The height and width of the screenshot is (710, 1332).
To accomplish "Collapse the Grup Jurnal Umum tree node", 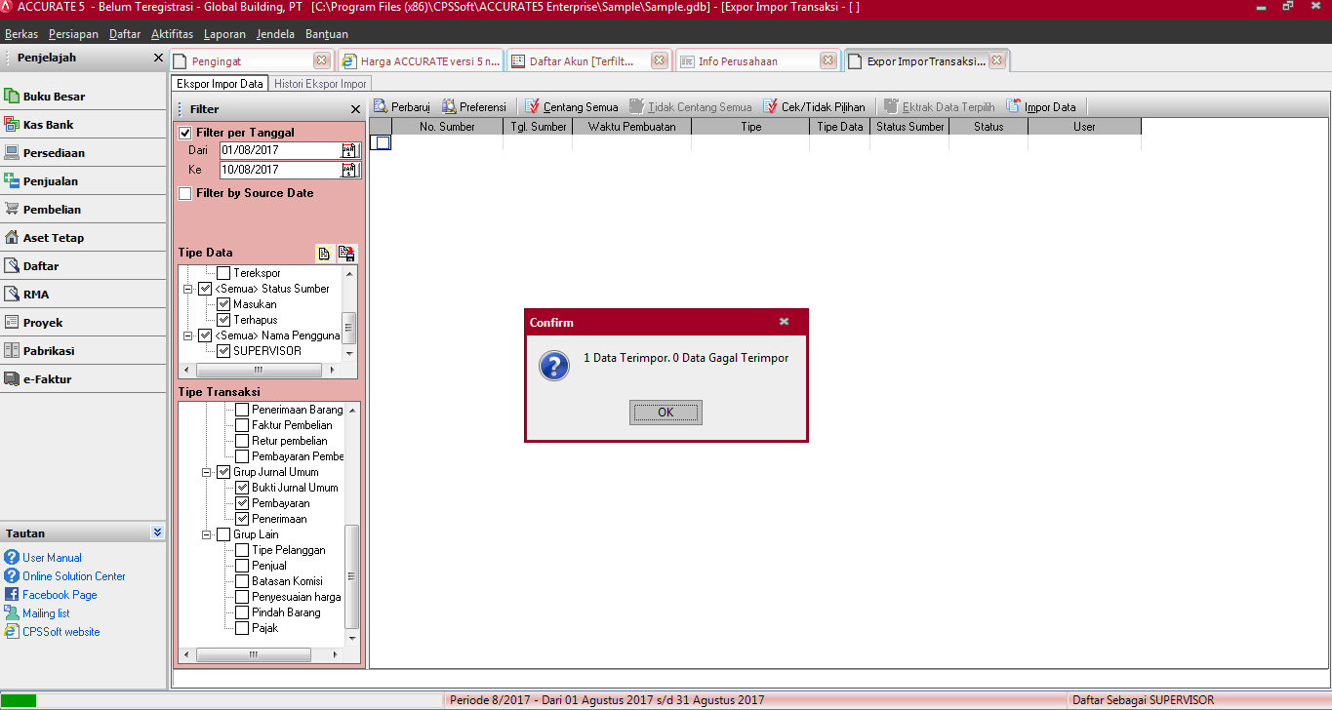I will (x=207, y=472).
